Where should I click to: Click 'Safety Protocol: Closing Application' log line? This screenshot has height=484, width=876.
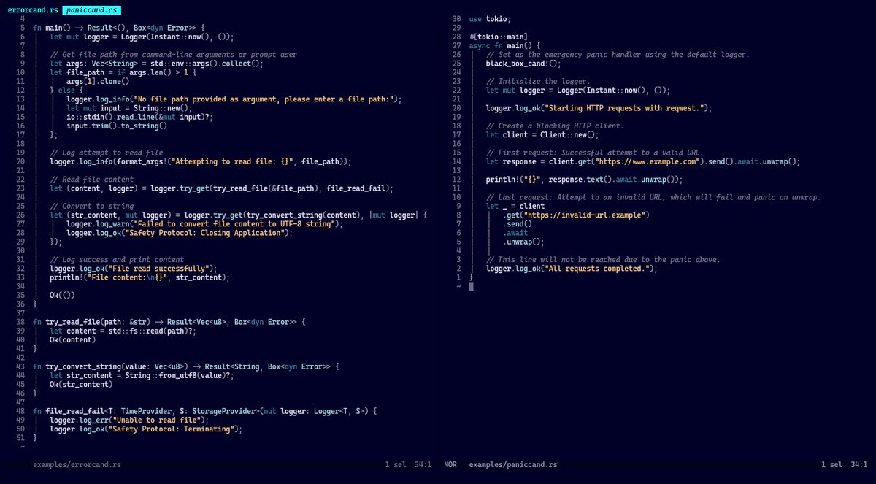coord(179,233)
